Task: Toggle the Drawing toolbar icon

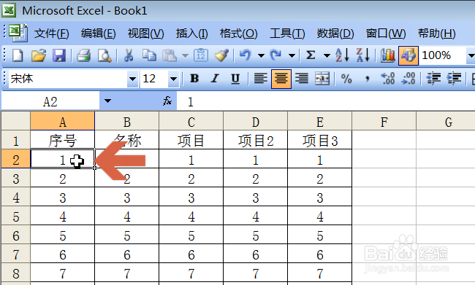Action: pyautogui.click(x=408, y=55)
